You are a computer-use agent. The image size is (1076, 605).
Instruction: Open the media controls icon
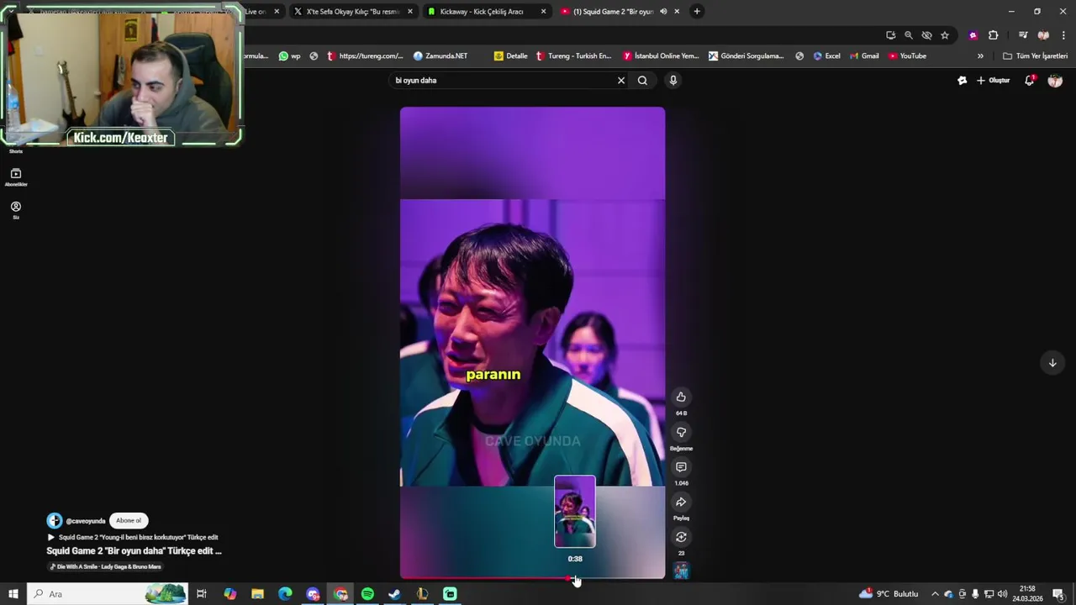1023,35
